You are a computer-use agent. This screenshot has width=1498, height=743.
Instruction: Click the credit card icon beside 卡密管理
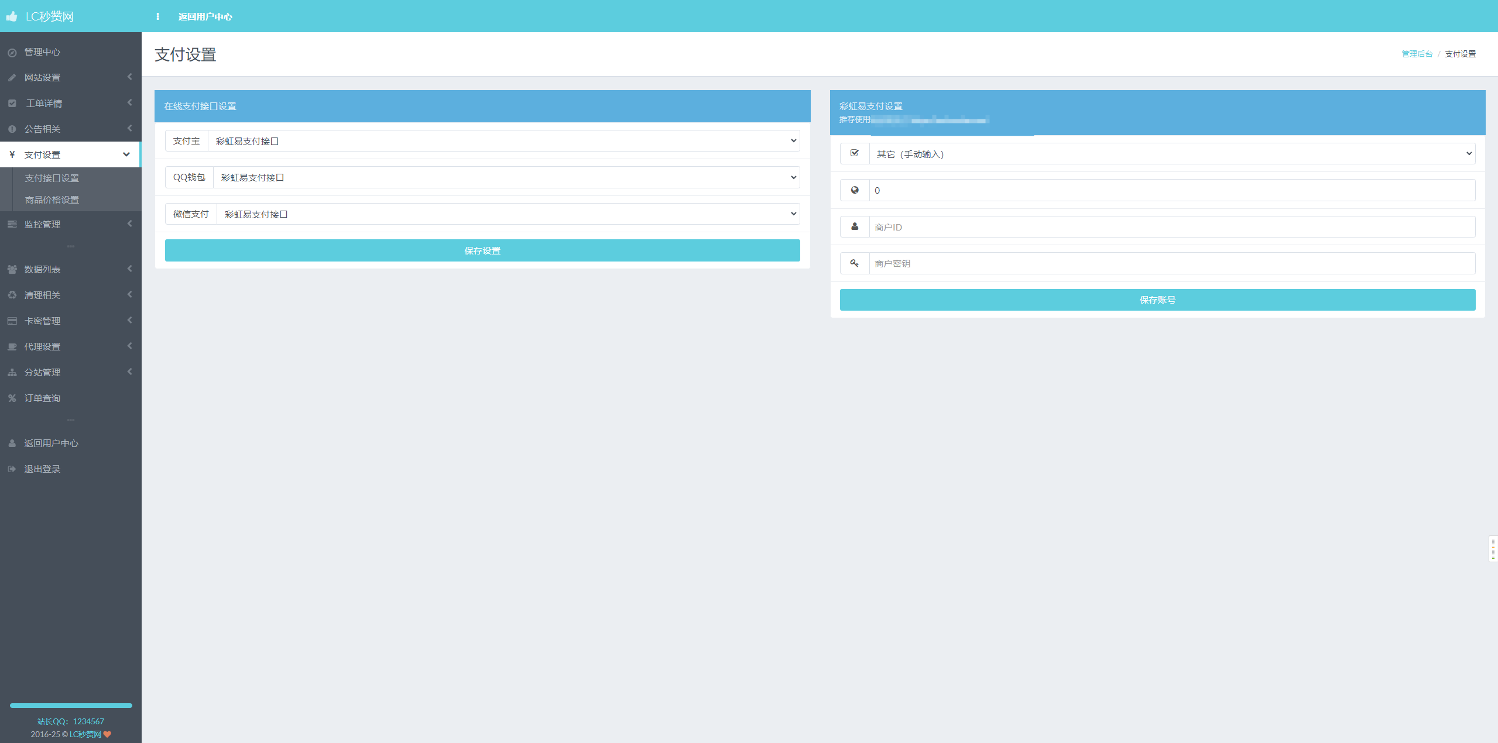click(x=12, y=321)
